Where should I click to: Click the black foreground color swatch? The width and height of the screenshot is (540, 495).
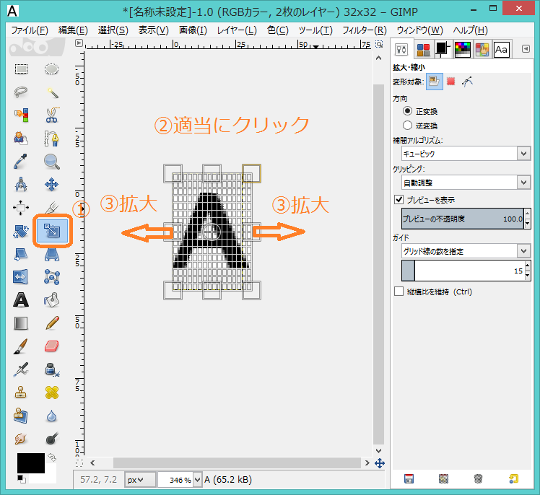pyautogui.click(x=31, y=463)
